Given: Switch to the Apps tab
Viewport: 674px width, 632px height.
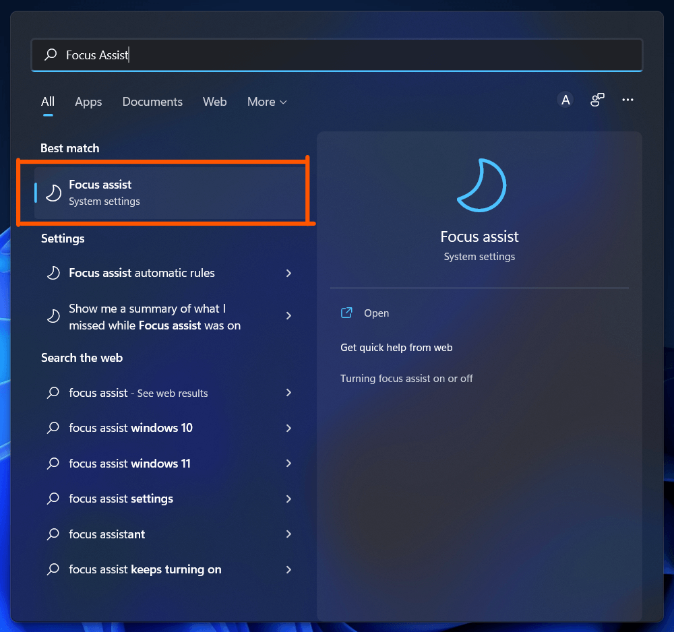Looking at the screenshot, I should (x=88, y=102).
